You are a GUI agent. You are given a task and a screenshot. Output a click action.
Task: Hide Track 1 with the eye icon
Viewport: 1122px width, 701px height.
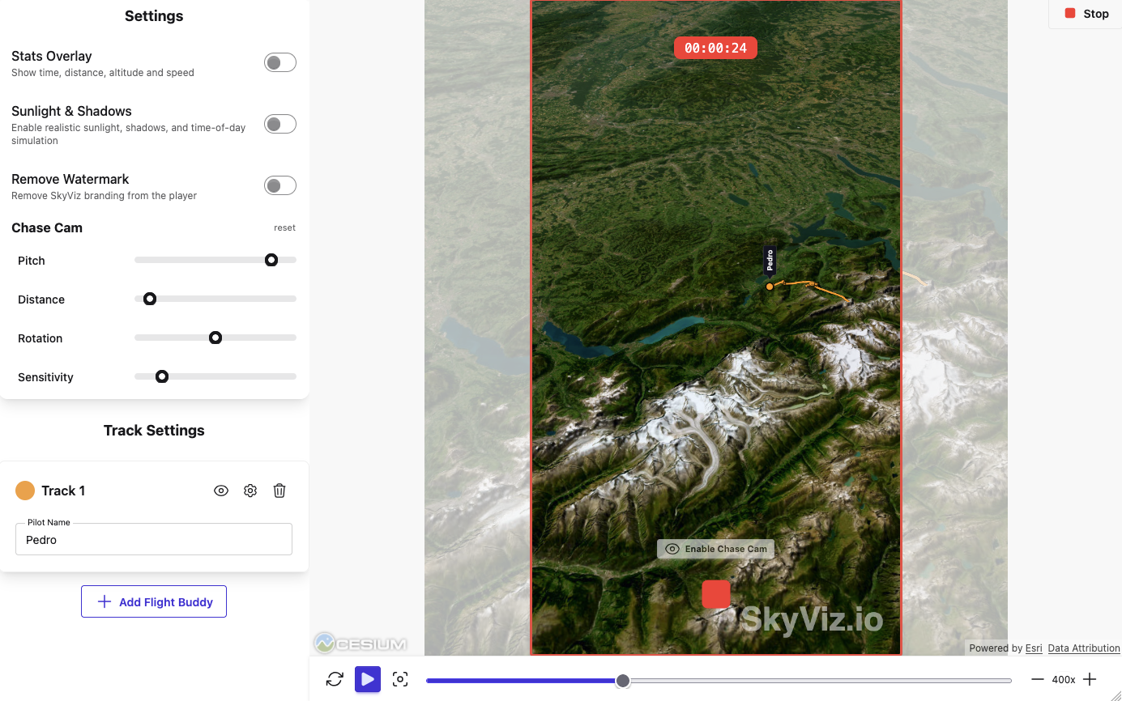(x=221, y=490)
